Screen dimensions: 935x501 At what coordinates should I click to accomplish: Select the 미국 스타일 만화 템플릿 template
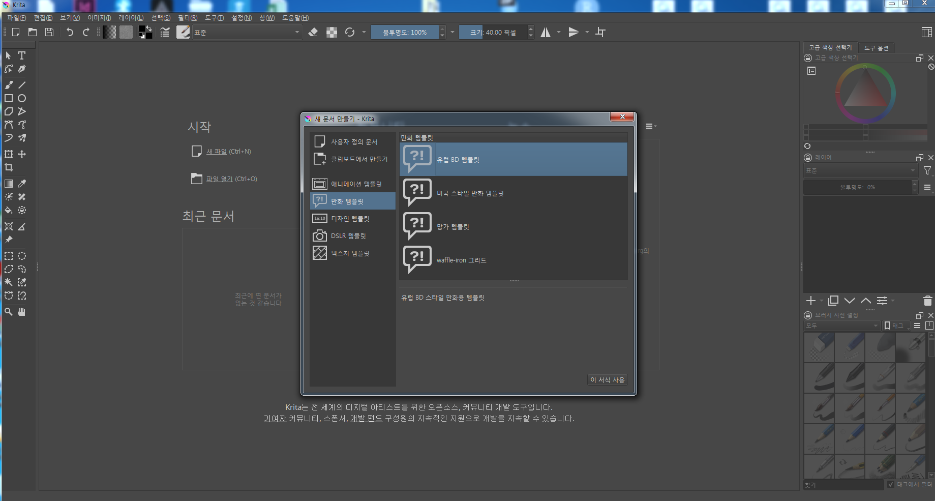514,193
